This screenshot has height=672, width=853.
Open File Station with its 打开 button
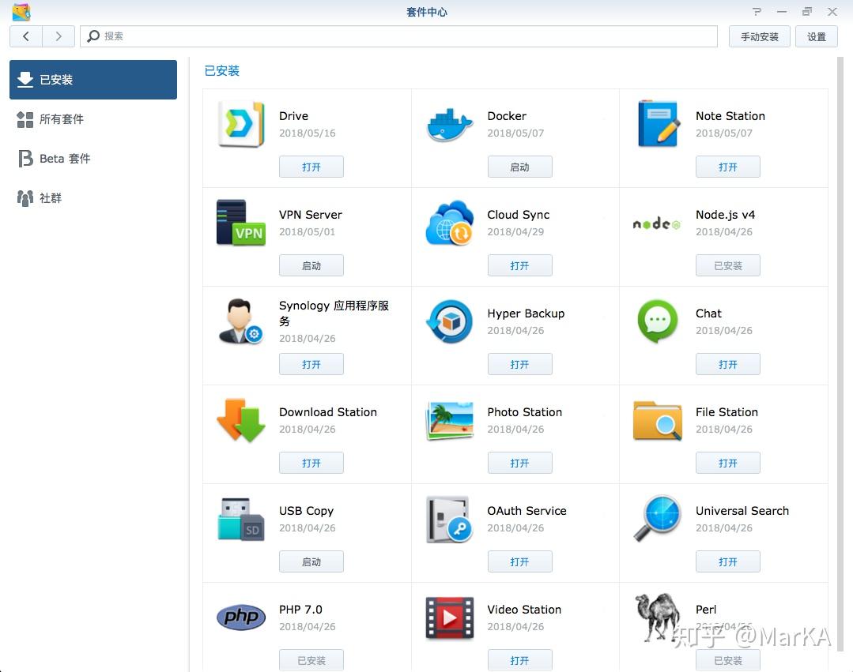click(x=728, y=463)
